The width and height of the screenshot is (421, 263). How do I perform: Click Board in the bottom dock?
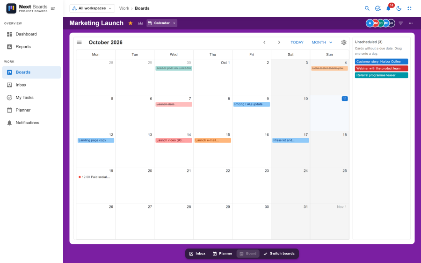(248, 254)
